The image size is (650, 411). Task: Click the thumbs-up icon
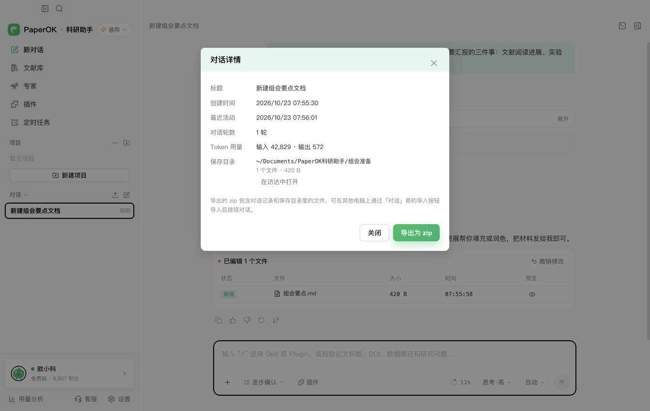point(233,320)
